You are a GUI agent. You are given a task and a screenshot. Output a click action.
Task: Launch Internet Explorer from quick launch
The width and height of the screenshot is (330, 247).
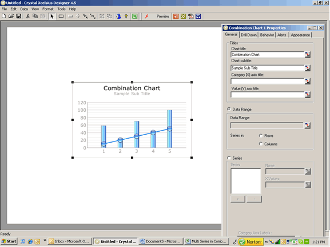point(30,241)
